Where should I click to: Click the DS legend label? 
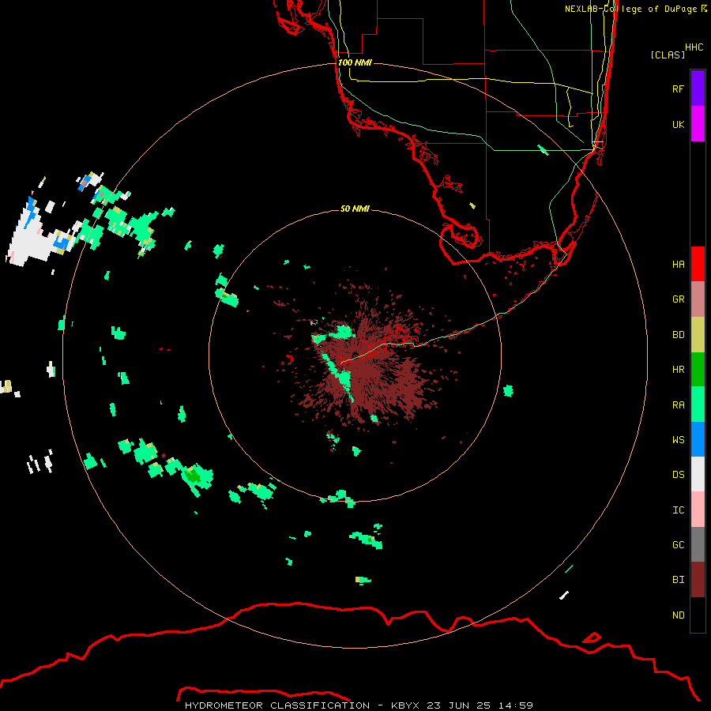coord(678,475)
